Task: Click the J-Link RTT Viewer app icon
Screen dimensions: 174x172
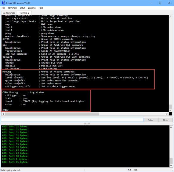Action: (x=3, y=3)
